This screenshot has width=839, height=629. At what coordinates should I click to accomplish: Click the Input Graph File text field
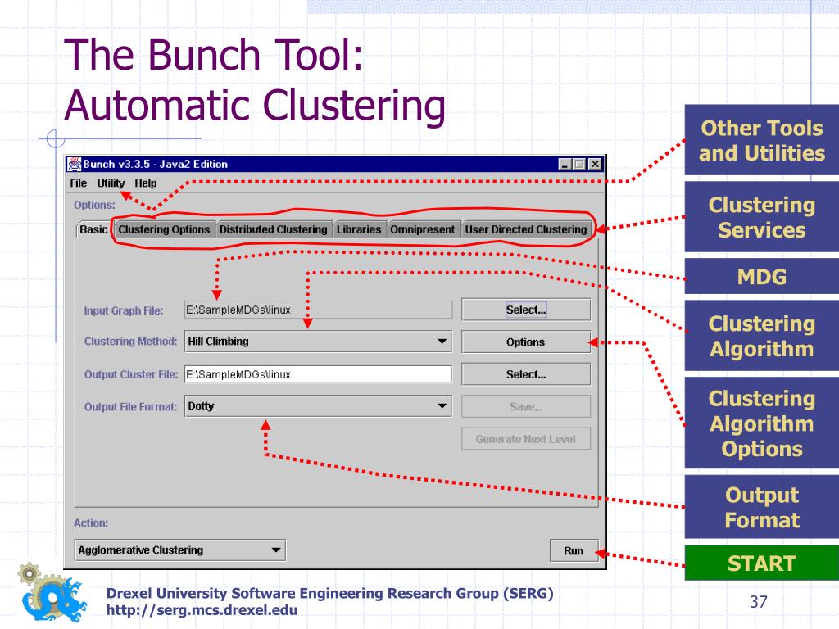319,310
